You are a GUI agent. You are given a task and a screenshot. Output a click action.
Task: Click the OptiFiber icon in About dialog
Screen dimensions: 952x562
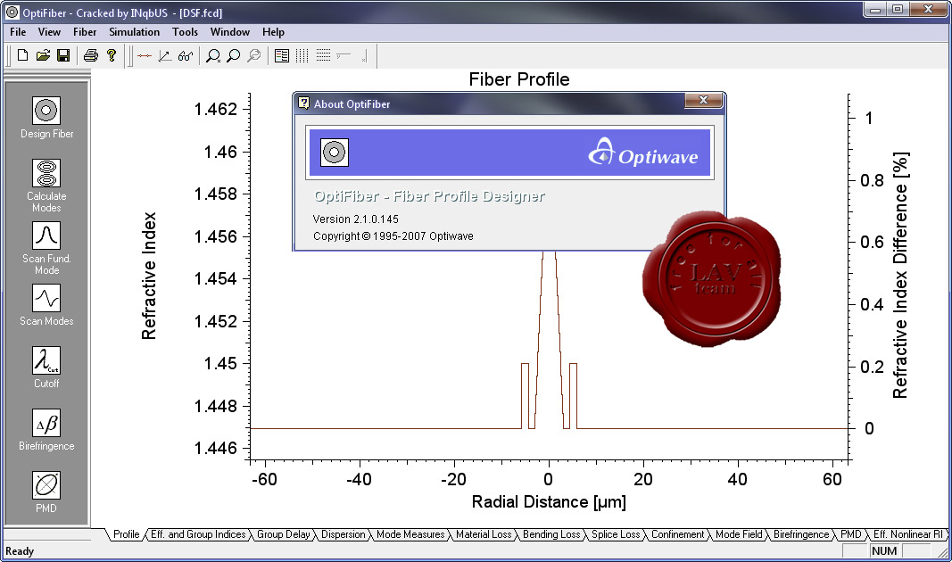click(x=334, y=153)
